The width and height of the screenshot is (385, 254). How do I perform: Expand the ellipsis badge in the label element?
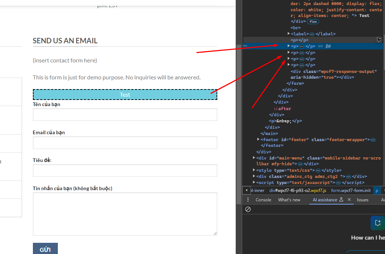(x=312, y=34)
